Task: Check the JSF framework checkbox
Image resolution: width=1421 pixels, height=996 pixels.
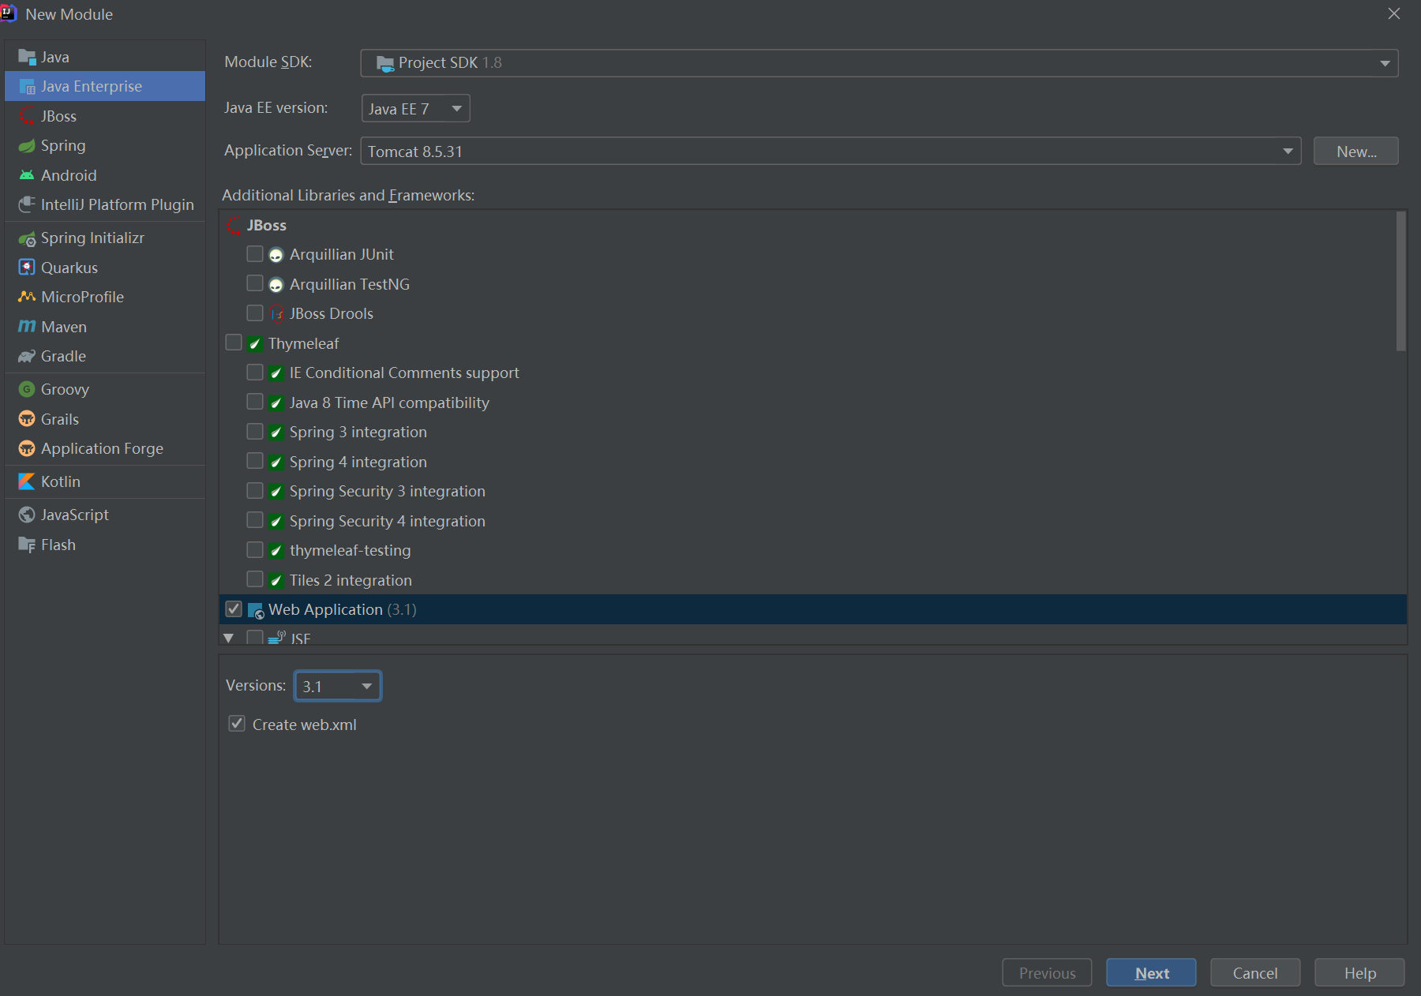Action: tap(255, 637)
